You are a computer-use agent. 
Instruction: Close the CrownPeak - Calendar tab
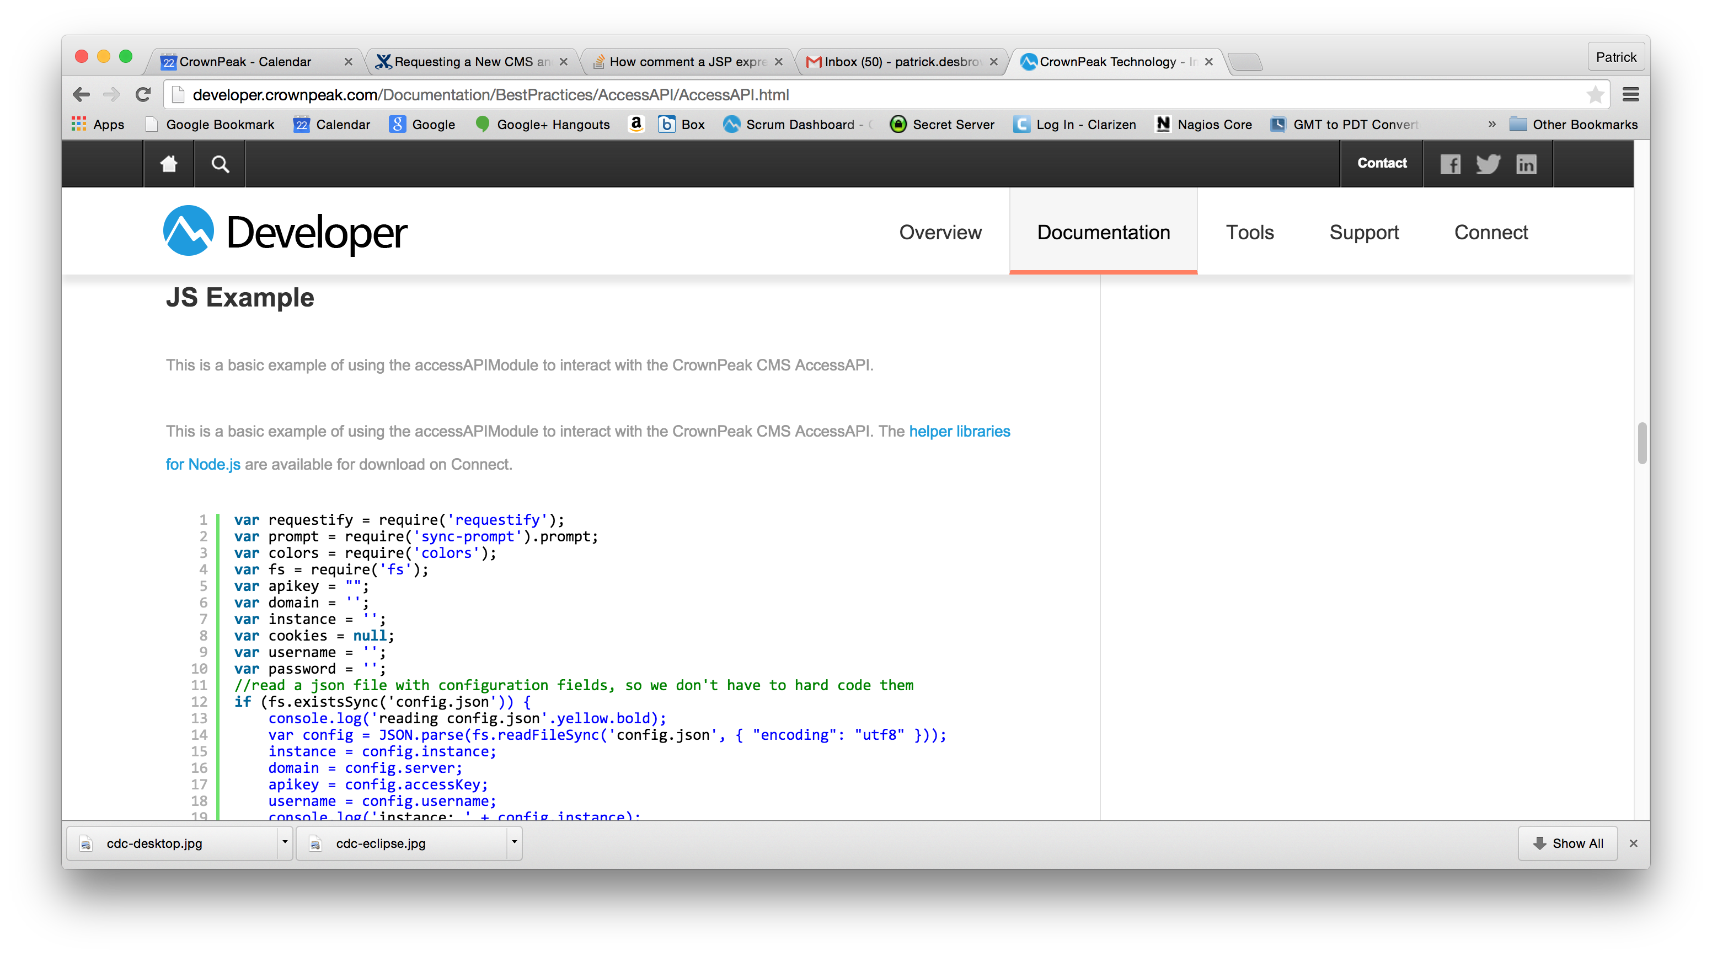(347, 62)
